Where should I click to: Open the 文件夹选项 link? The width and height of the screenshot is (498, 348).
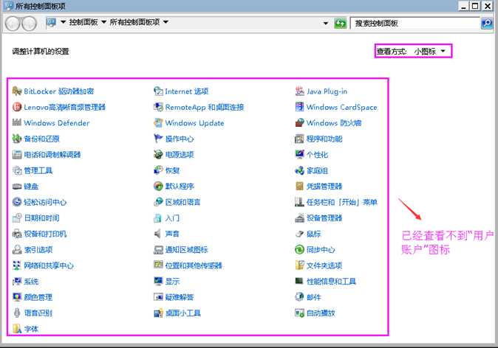click(324, 265)
